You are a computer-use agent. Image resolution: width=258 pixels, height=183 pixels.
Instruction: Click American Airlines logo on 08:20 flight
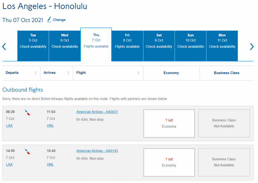[28, 113]
